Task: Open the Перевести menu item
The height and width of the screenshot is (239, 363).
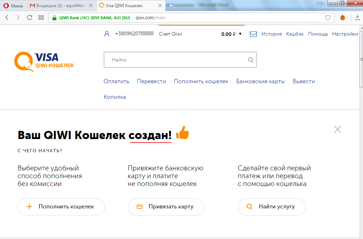Action: (151, 81)
